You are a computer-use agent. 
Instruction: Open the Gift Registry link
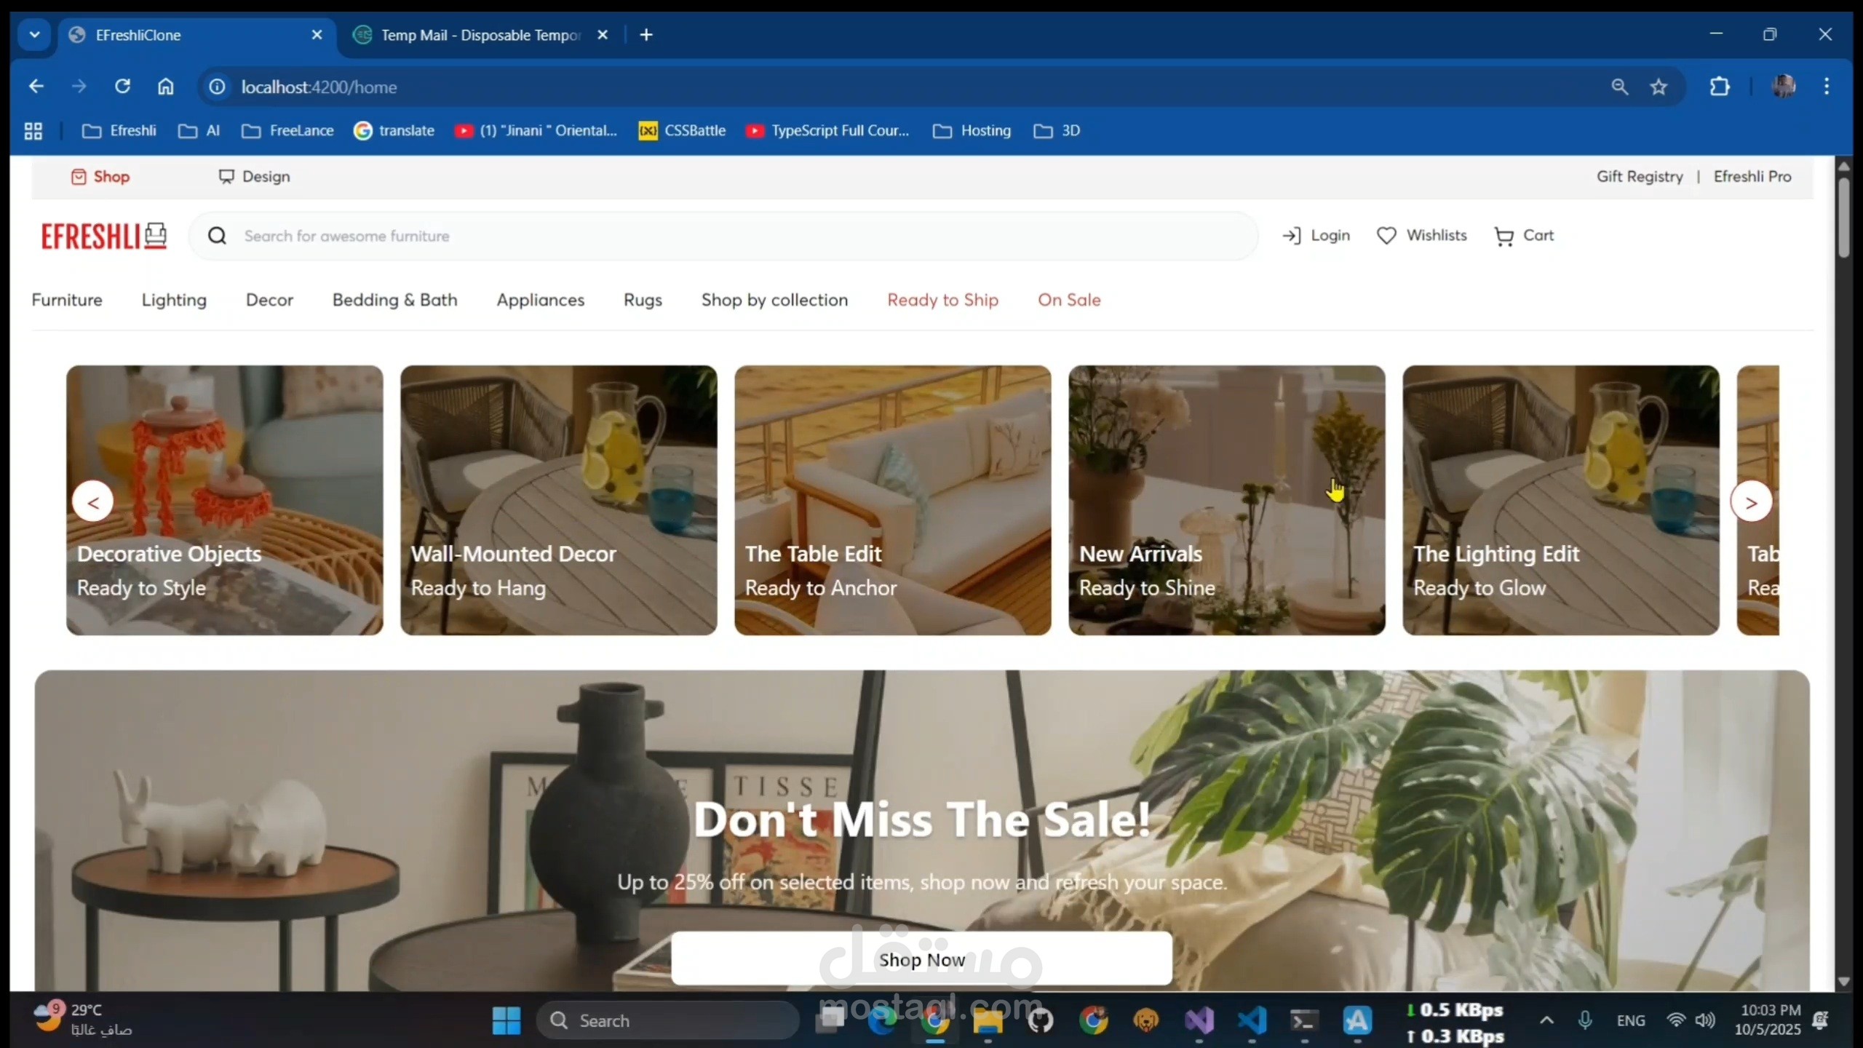[x=1639, y=177]
